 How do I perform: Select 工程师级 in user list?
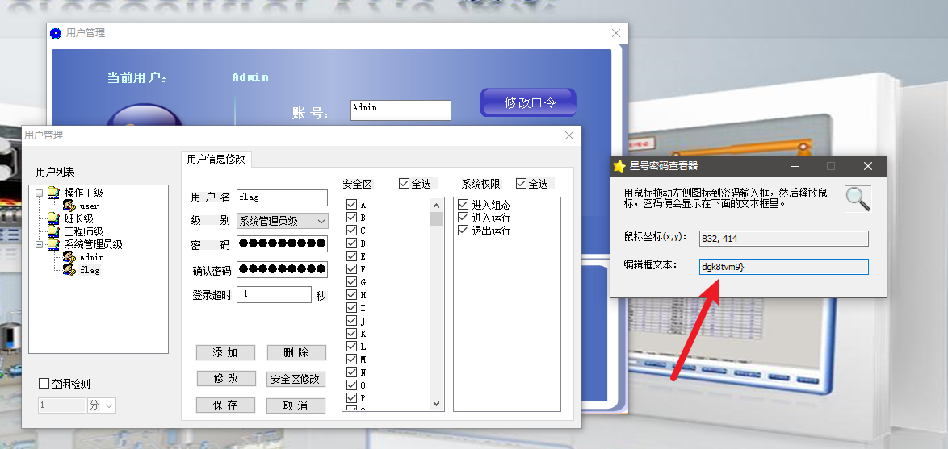tap(83, 231)
